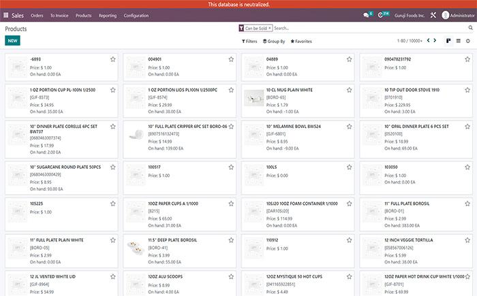
Task: Open the Orders menu
Action: (37, 16)
